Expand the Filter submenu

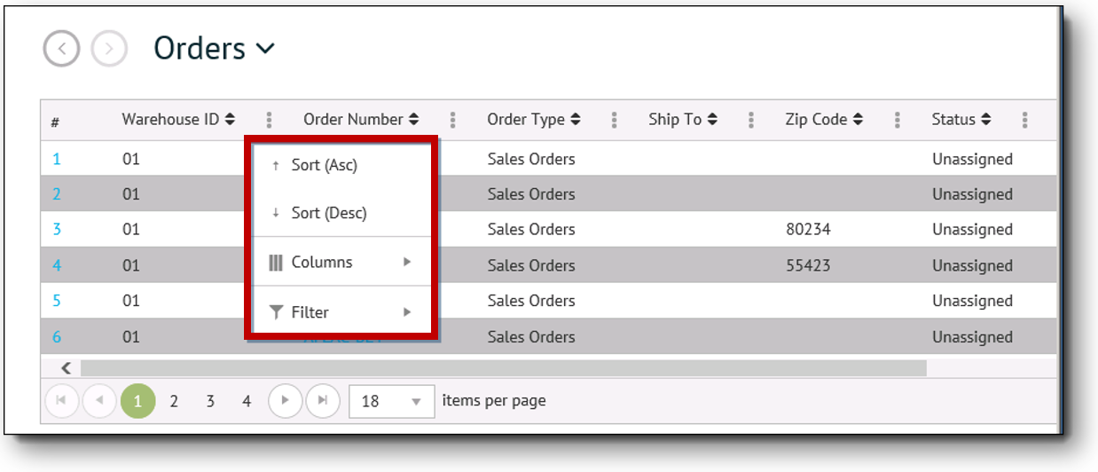point(341,312)
